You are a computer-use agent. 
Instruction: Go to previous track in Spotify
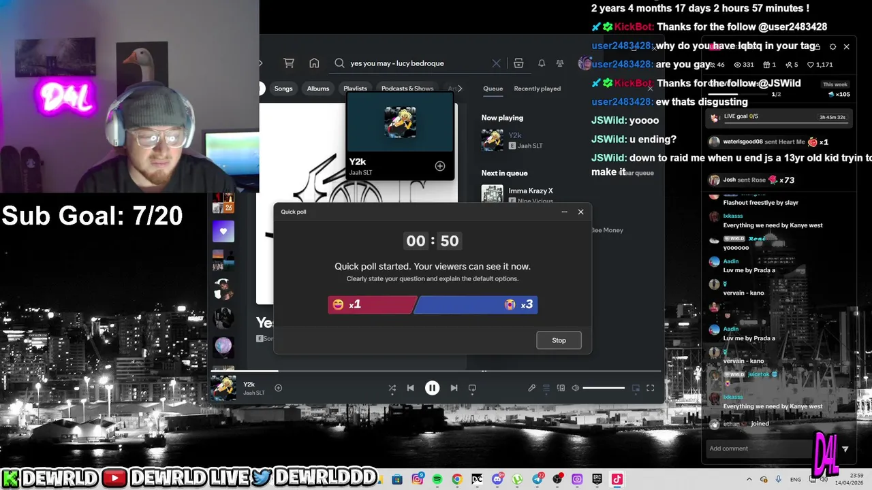[410, 388]
